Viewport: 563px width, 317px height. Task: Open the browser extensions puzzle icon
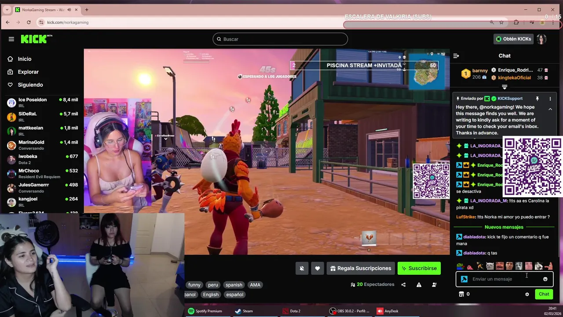[516, 22]
